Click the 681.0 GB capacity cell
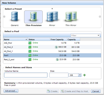 [x=76, y=47]
